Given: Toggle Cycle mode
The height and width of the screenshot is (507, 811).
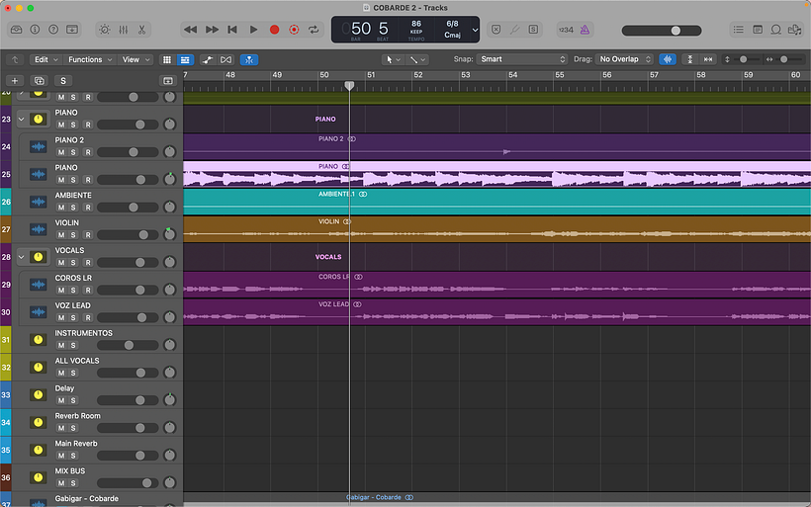Looking at the screenshot, I should [314, 30].
